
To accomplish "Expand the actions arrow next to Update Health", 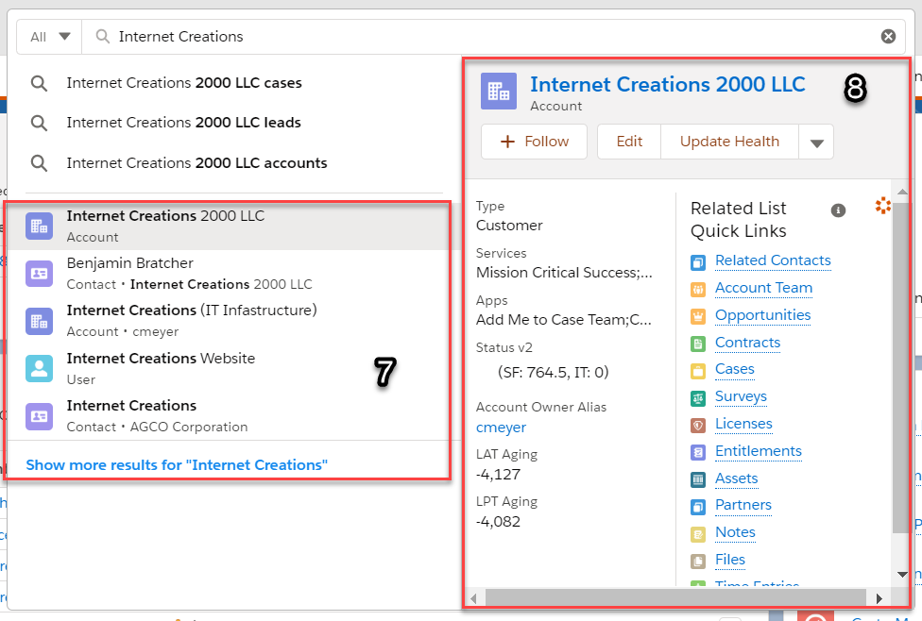I will pos(816,142).
